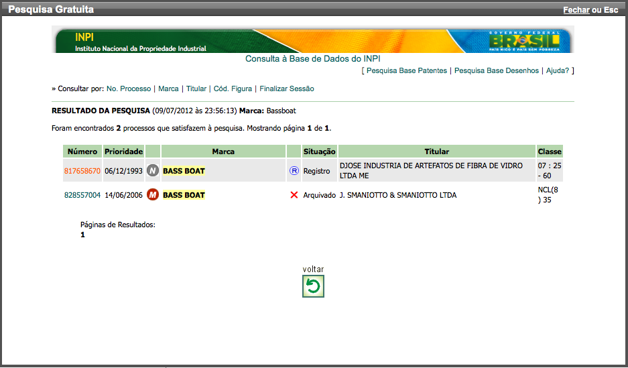
Task: Click the Arquivado status text
Action: pyautogui.click(x=319, y=195)
